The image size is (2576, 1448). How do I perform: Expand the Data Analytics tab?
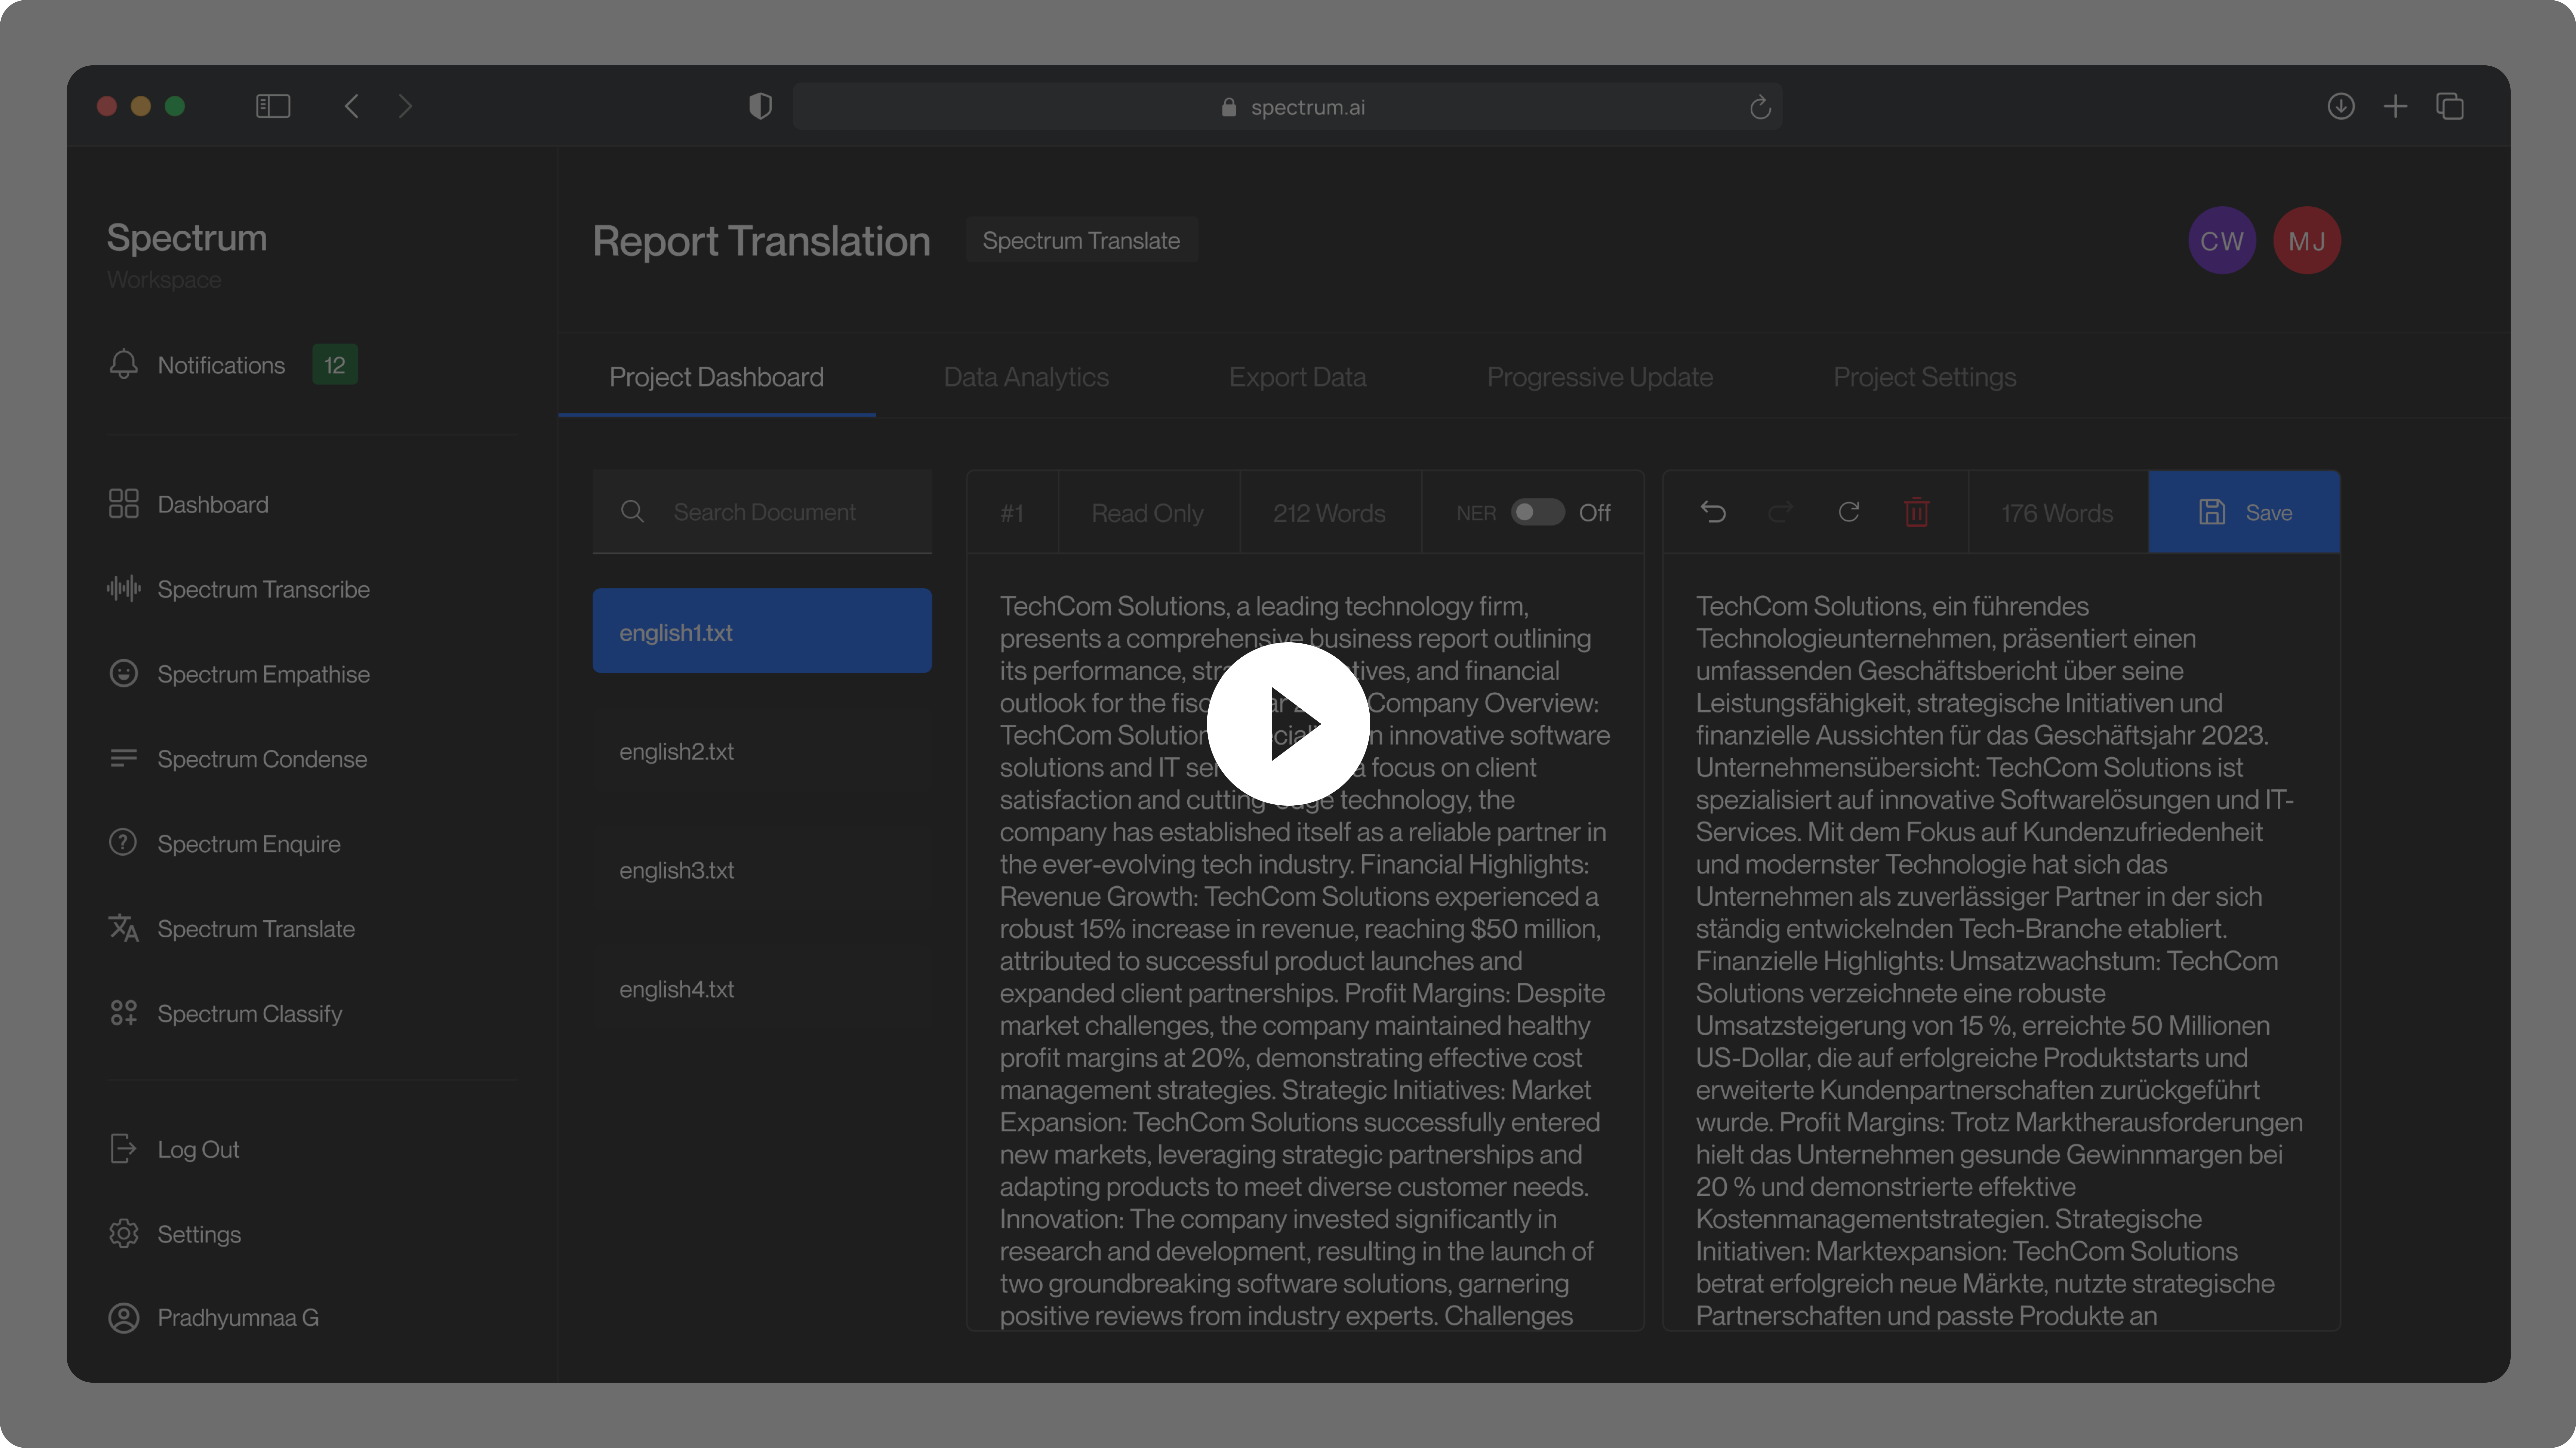[x=1026, y=375]
